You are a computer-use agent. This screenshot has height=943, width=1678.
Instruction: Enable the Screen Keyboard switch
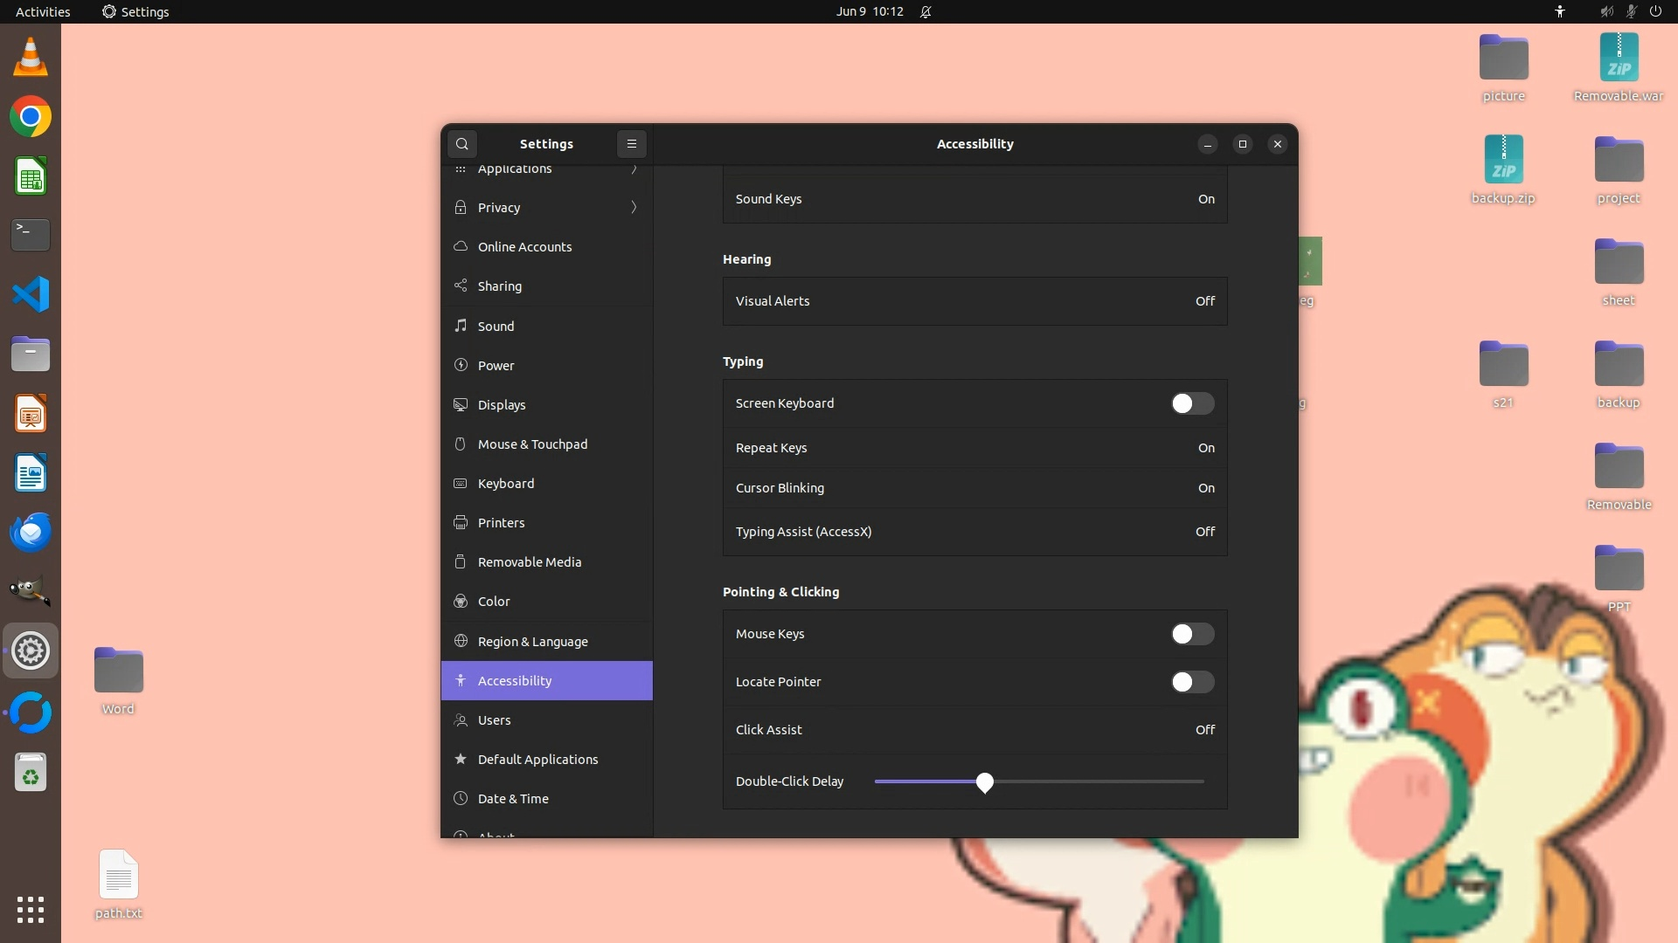pyautogui.click(x=1192, y=403)
